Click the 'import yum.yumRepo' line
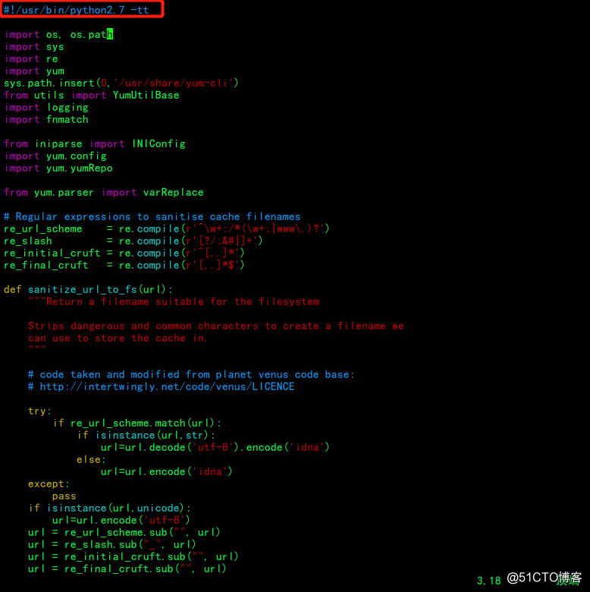590x592 pixels. (x=58, y=168)
